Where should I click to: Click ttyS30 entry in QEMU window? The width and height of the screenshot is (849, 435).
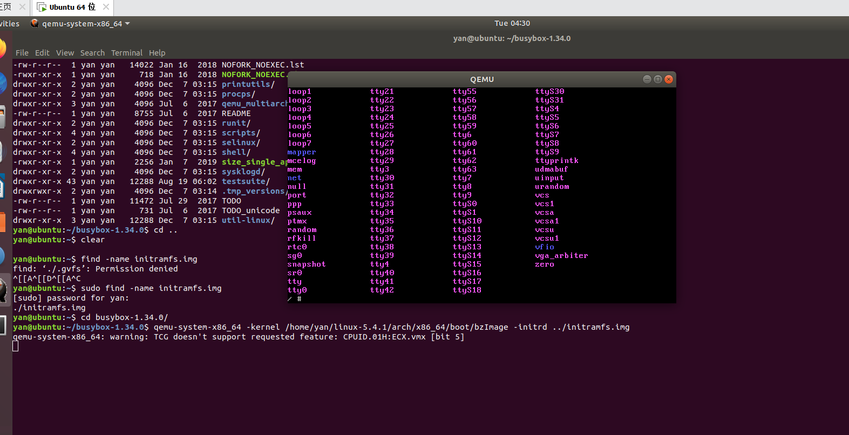[549, 91]
